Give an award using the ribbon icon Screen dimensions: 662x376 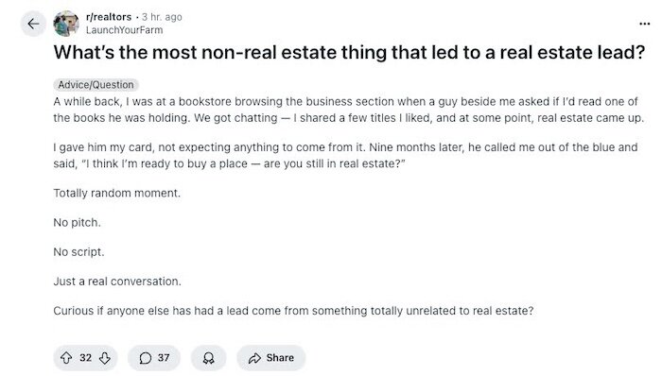coord(209,358)
